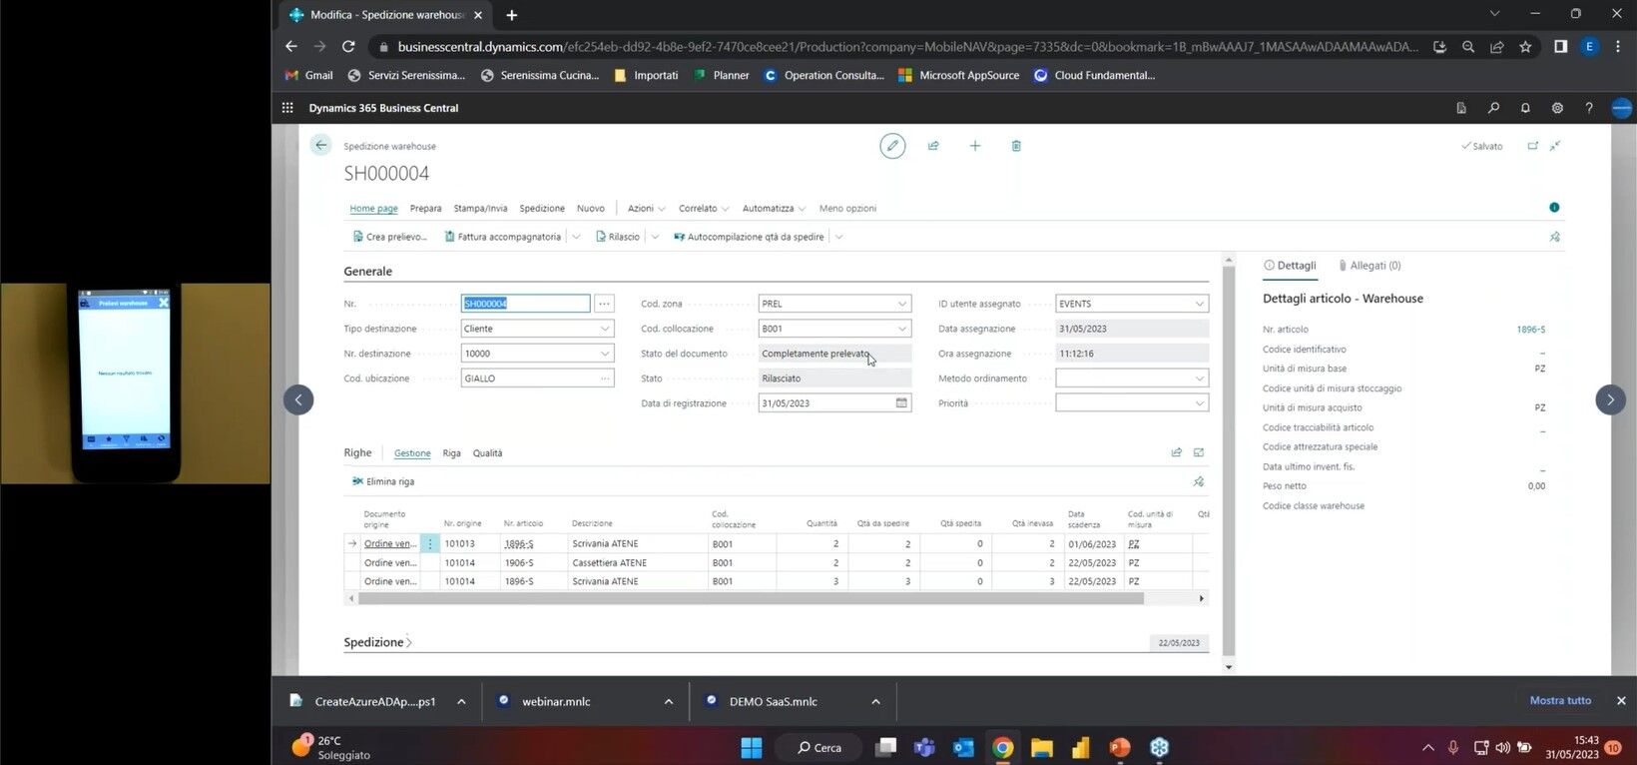Open Microsoft Teams from the taskbar
Image resolution: width=1637 pixels, height=765 pixels.
click(x=924, y=747)
